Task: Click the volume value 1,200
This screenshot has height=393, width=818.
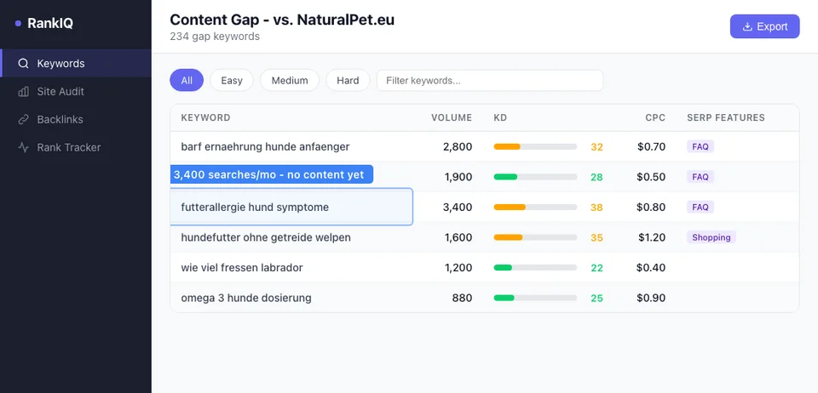Action: 458,268
